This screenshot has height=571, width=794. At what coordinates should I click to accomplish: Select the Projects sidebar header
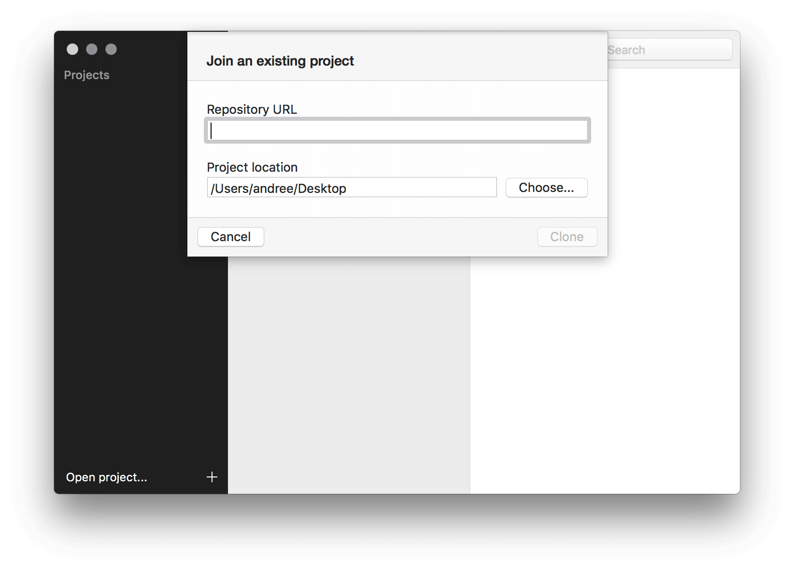[86, 75]
